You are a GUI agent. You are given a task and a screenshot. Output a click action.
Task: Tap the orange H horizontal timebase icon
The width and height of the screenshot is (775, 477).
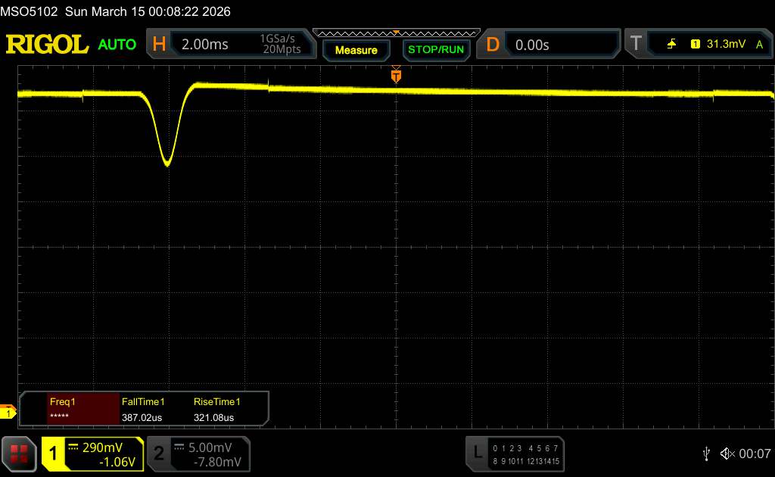(x=159, y=45)
